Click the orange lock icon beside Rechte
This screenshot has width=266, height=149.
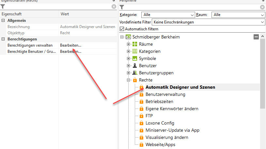(135, 80)
